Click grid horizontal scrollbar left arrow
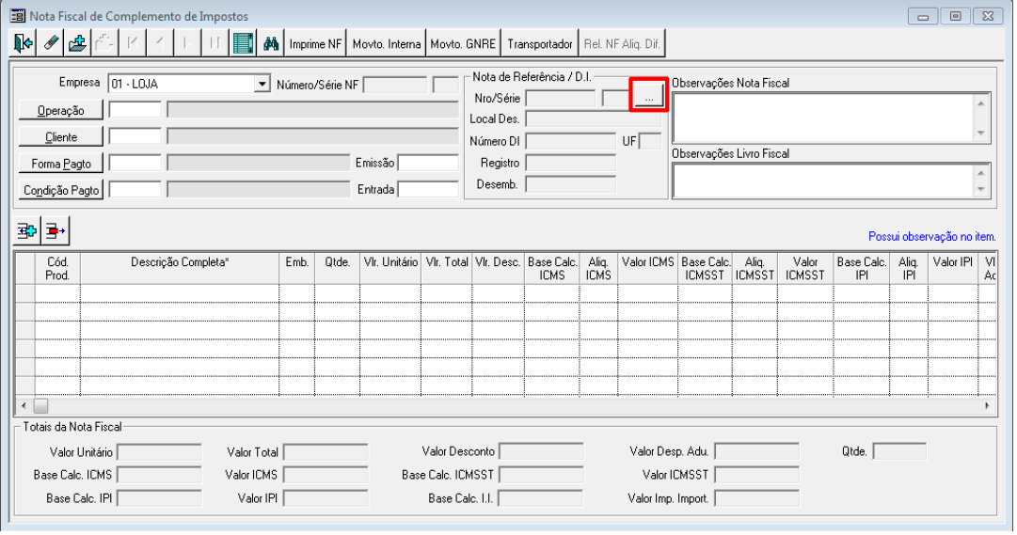This screenshot has height=535, width=1017. (24, 406)
